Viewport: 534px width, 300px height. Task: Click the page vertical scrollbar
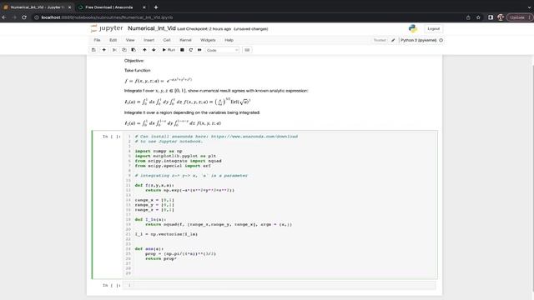[x=531, y=177]
